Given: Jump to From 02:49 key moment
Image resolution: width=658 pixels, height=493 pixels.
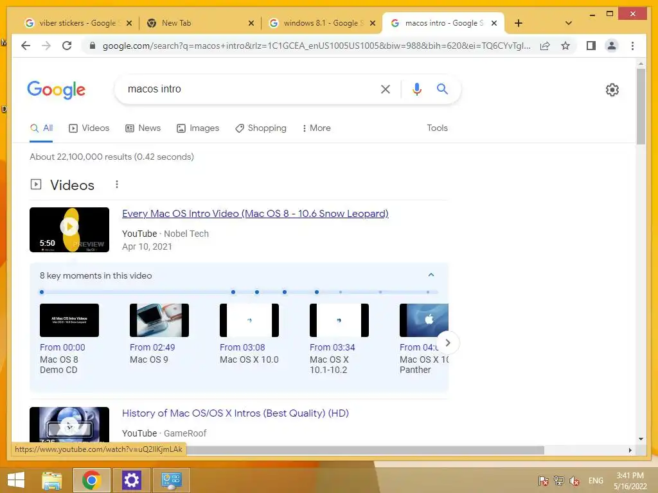Looking at the screenshot, I should tap(152, 347).
